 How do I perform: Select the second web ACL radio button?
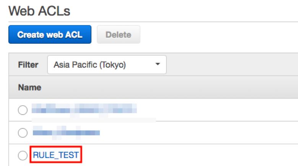click(23, 133)
